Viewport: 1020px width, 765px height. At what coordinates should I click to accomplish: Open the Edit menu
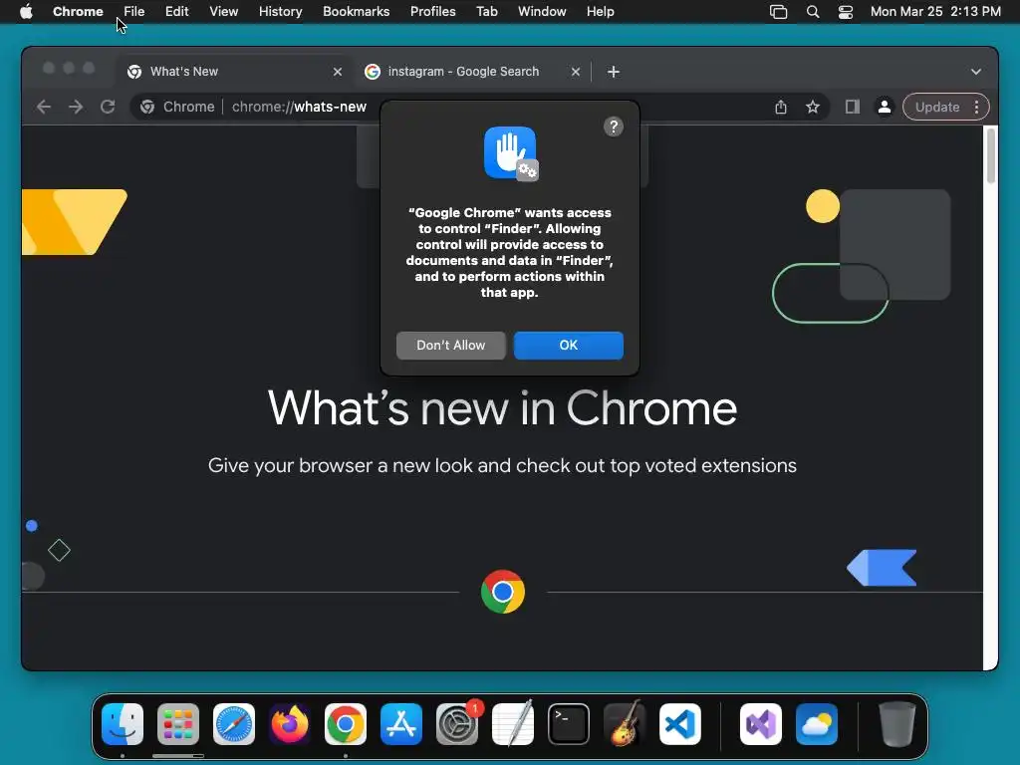(x=177, y=12)
